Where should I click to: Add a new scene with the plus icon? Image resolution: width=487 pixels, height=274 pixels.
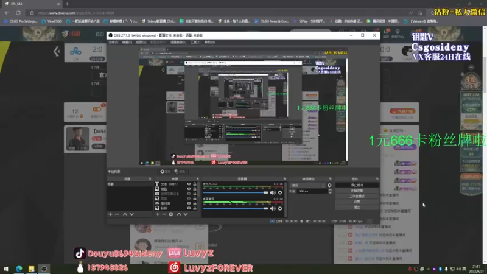pos(110,214)
